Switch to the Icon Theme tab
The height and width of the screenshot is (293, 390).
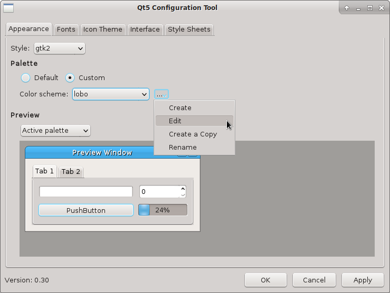pyautogui.click(x=102, y=30)
